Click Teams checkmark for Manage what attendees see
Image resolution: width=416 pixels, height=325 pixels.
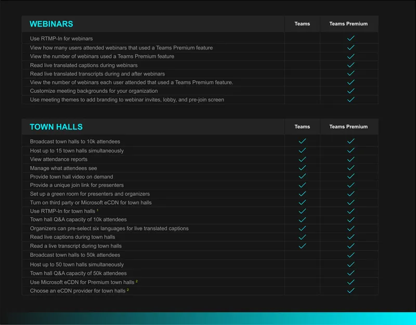pyautogui.click(x=302, y=168)
